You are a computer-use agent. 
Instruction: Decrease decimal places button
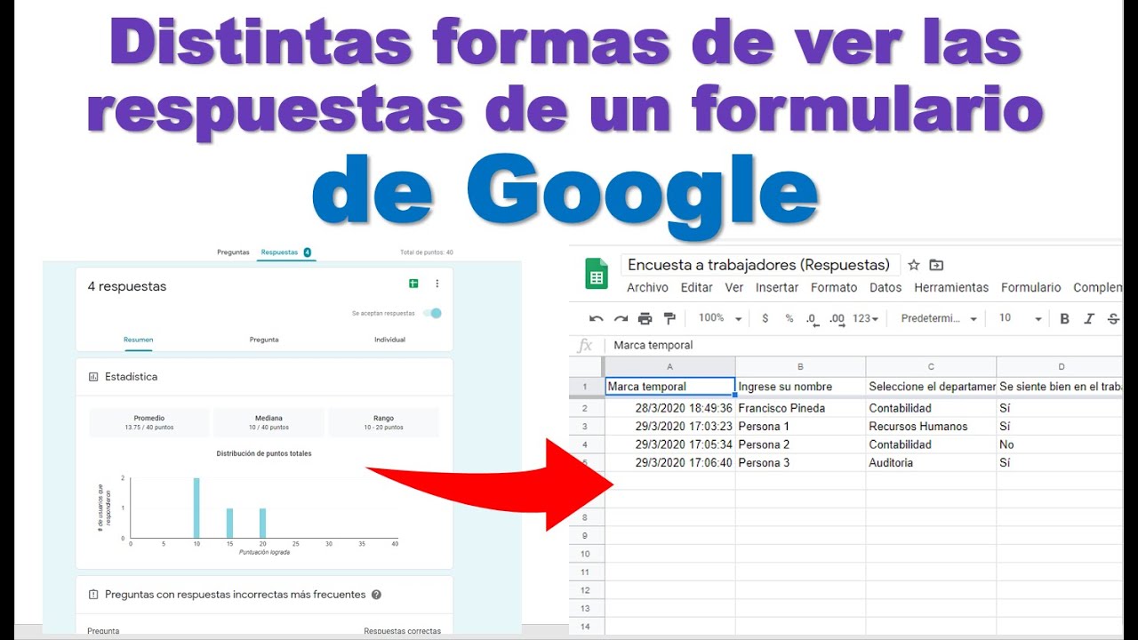pos(812,318)
